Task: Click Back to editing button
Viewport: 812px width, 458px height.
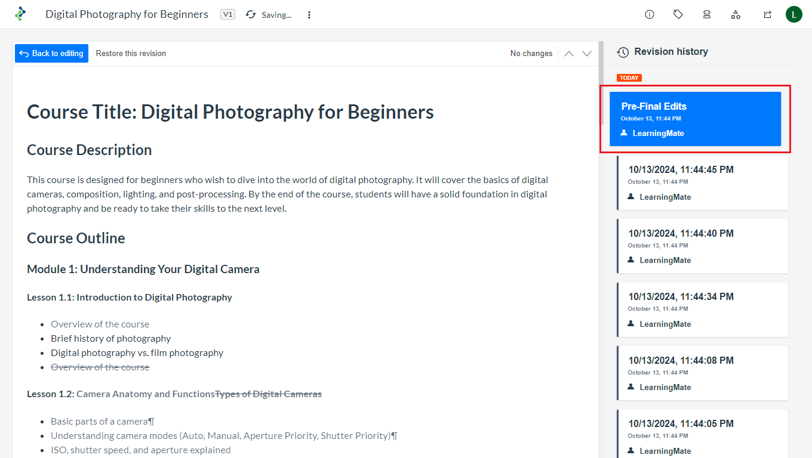Action: click(x=51, y=54)
